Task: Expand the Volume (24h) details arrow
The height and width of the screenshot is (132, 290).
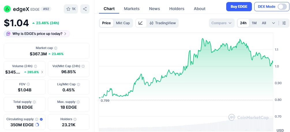Action: (42, 72)
